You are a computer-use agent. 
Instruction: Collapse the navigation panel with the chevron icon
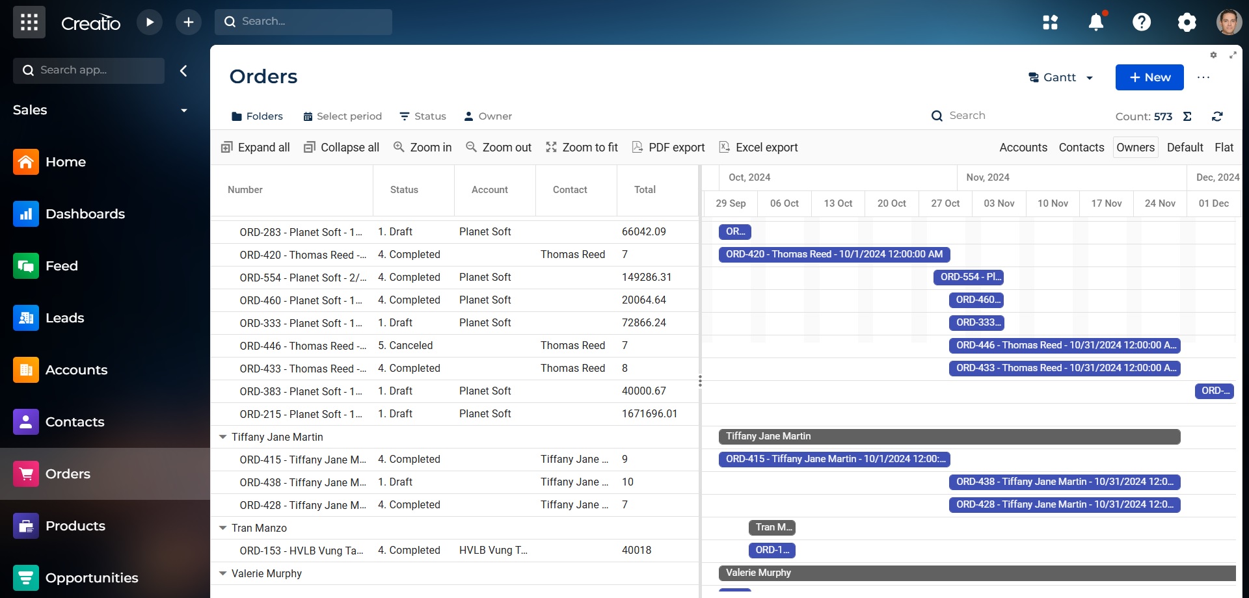coord(183,71)
